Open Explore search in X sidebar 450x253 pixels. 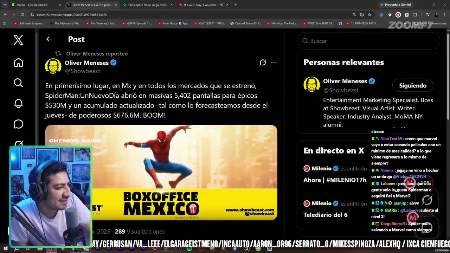click(18, 83)
